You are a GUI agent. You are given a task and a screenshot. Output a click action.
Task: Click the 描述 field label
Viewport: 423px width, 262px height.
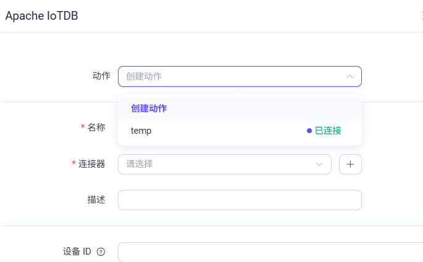[x=96, y=200]
